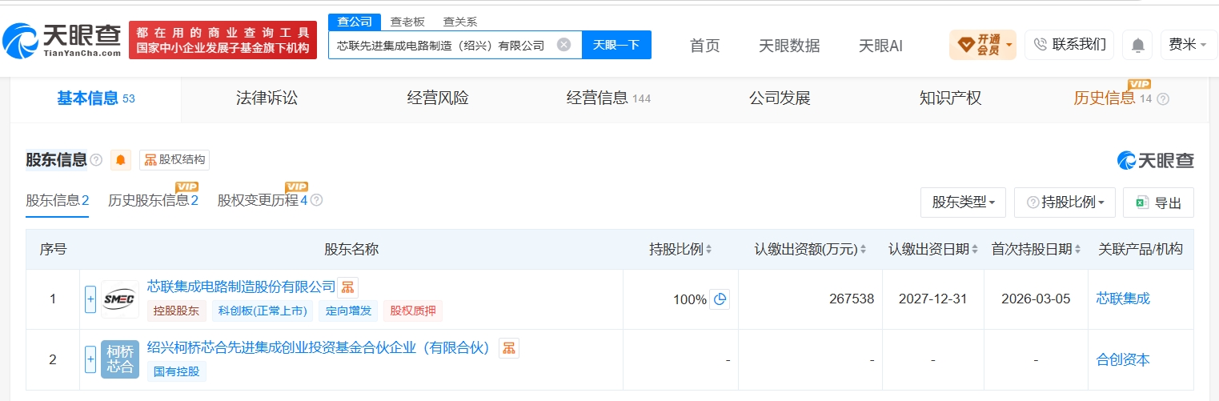Click the 天眼一下 search button
Screen dimensions: 1219x401
(x=616, y=45)
